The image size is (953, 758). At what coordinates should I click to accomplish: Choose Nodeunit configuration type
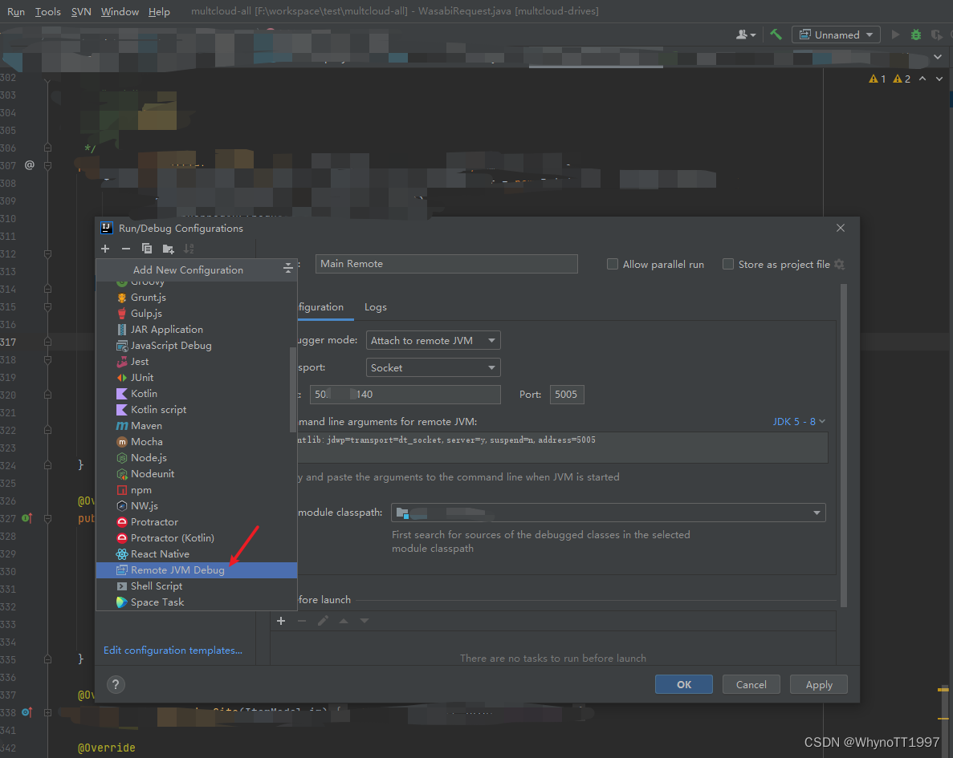(197, 474)
